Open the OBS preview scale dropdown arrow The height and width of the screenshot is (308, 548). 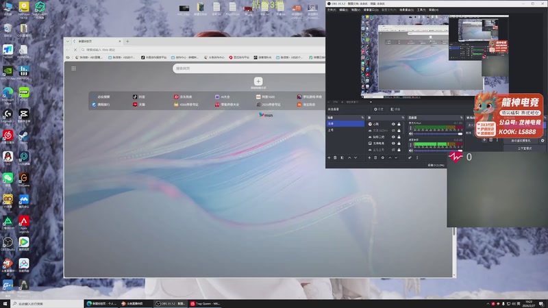371,102
